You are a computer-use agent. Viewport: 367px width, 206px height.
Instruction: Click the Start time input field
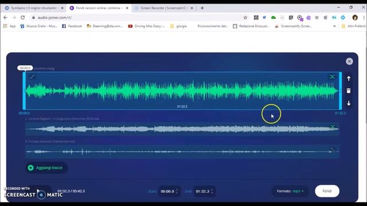click(167, 191)
